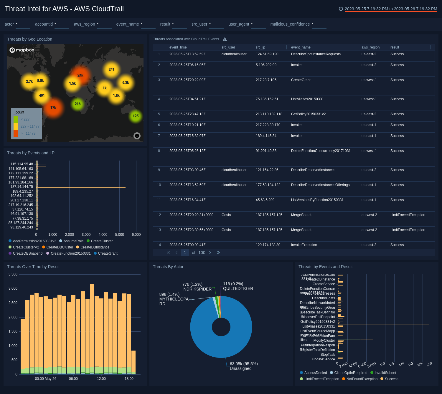The height and width of the screenshot is (394, 442).
Task: Click the map attribution info icon
Action: (x=137, y=136)
